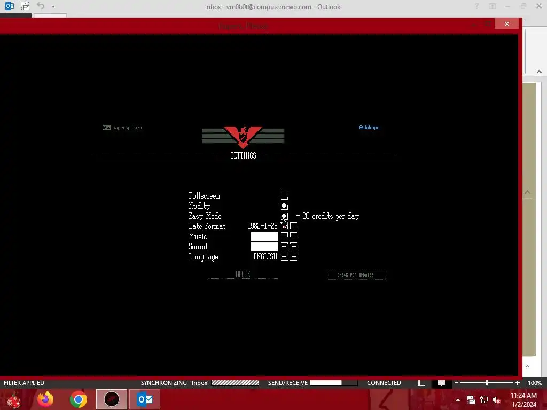547x410 pixels.
Task: Open the papersplea.se link
Action: (x=123, y=128)
